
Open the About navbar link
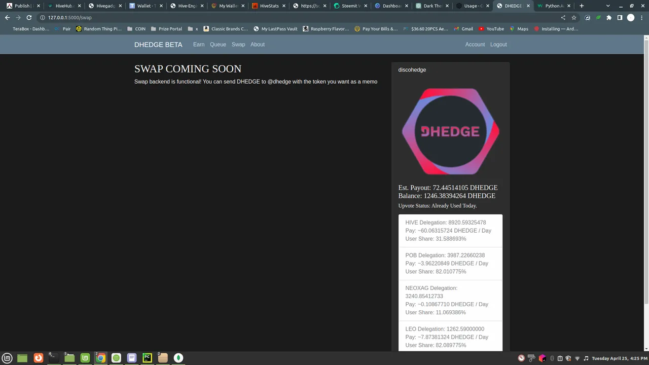point(258,45)
